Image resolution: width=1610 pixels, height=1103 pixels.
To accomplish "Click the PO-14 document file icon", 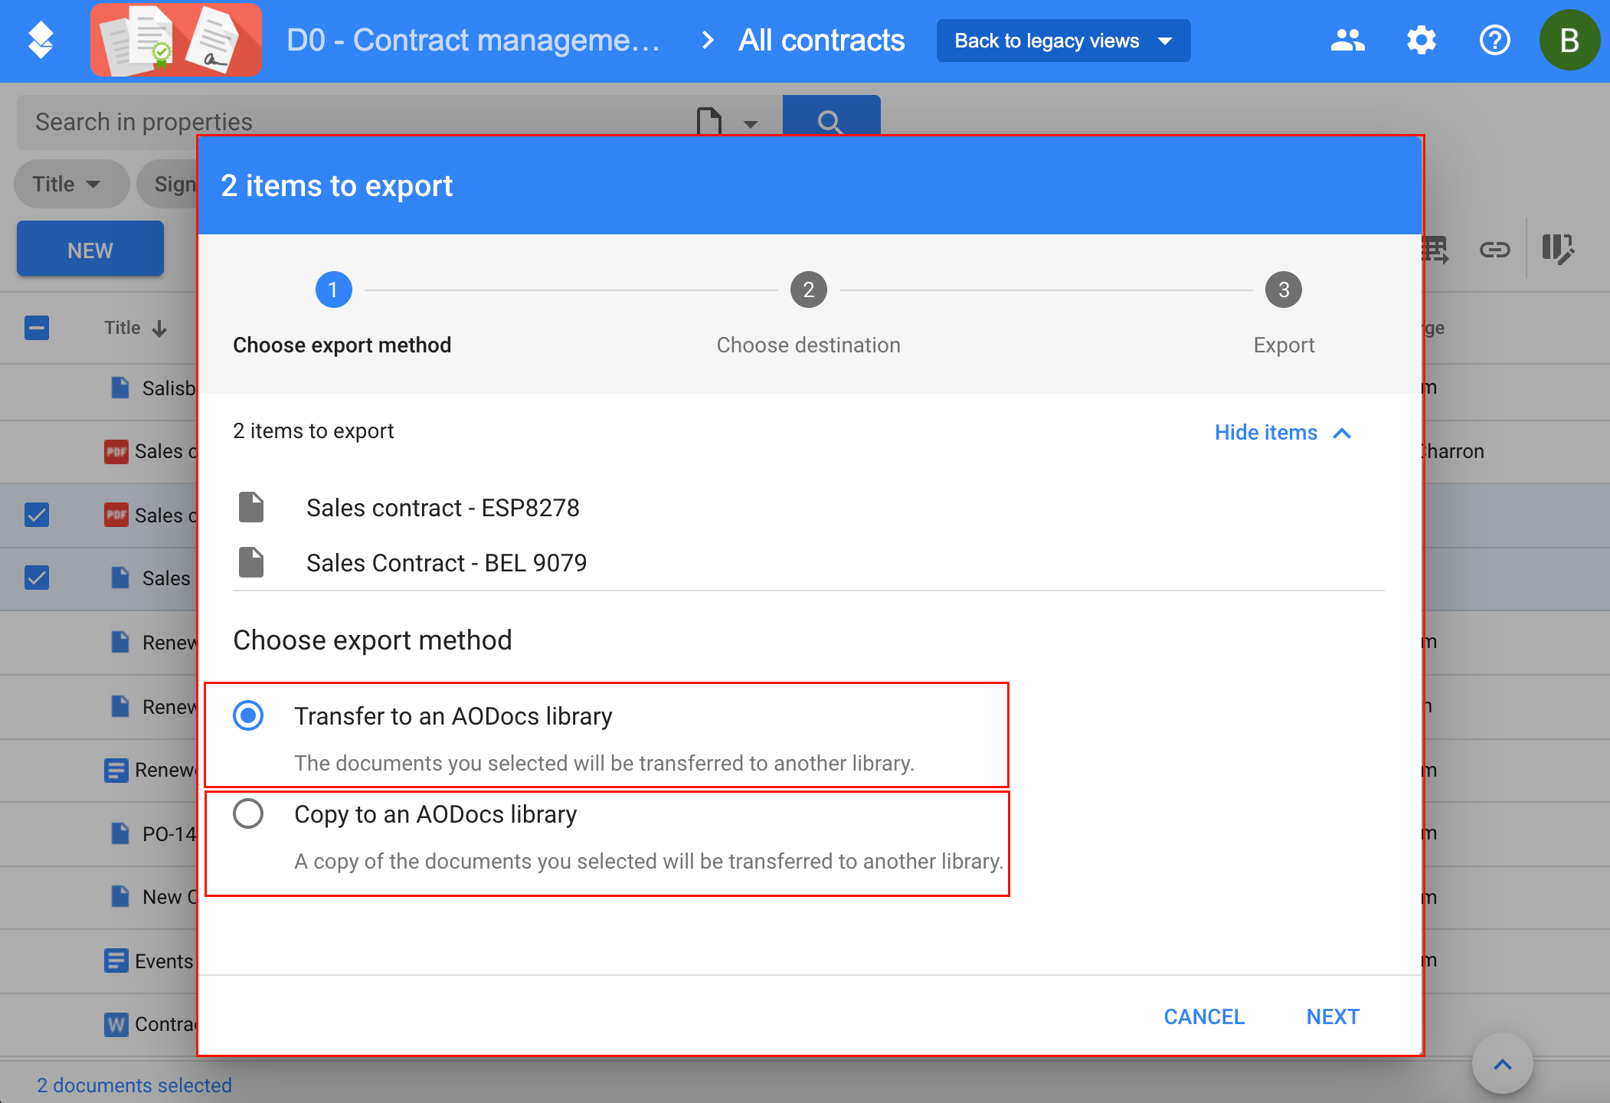I will pos(119,833).
